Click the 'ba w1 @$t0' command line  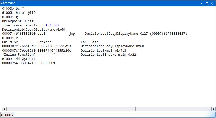click(19, 13)
